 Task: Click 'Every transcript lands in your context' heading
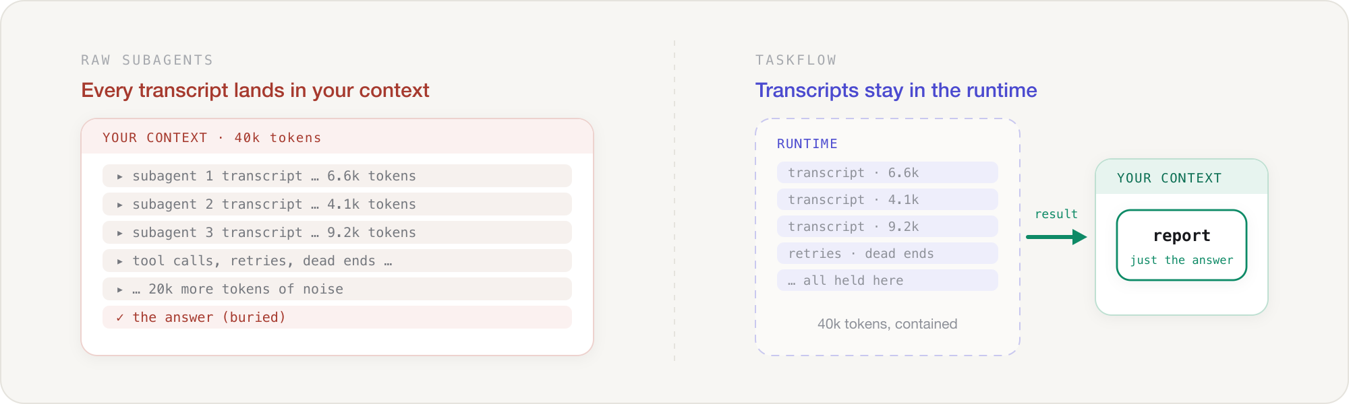[255, 90]
